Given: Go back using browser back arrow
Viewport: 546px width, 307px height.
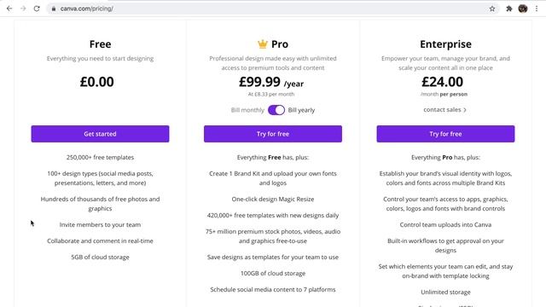Looking at the screenshot, I should pyautogui.click(x=9, y=9).
